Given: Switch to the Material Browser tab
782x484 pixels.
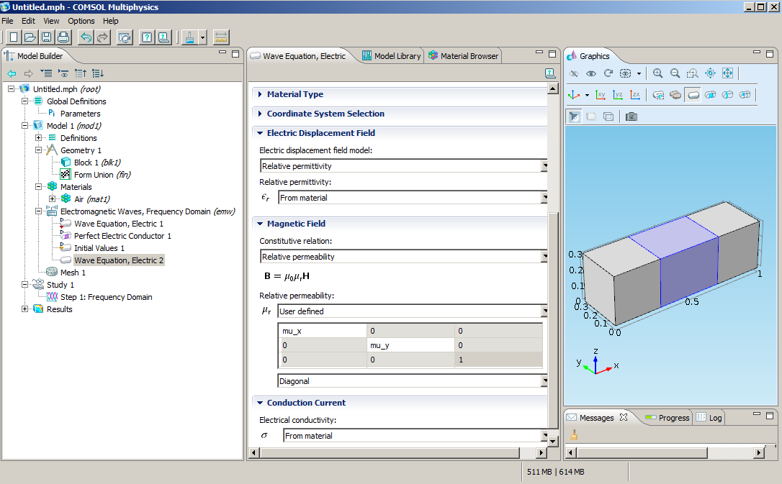Looking at the screenshot, I should pos(462,56).
